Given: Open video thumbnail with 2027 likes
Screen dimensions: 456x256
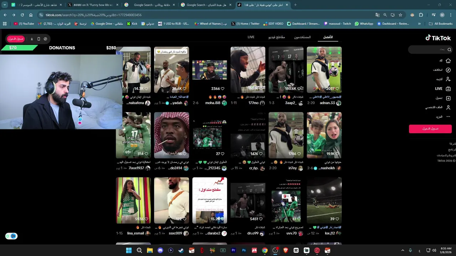Looking at the screenshot, I should (x=324, y=70).
